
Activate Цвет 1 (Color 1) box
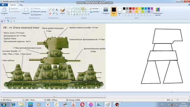[114, 12]
